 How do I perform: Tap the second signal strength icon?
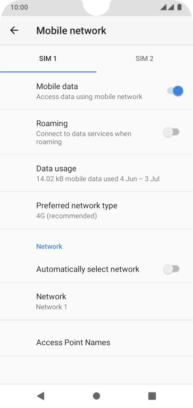click(171, 7)
